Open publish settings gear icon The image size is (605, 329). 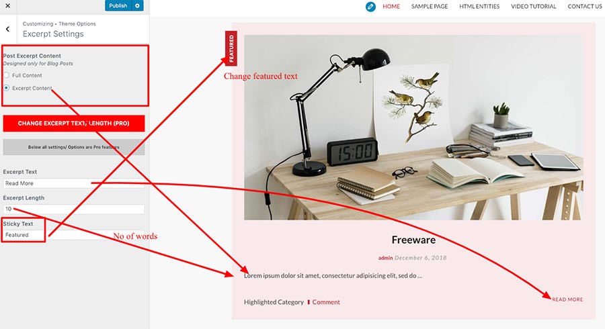coord(137,6)
